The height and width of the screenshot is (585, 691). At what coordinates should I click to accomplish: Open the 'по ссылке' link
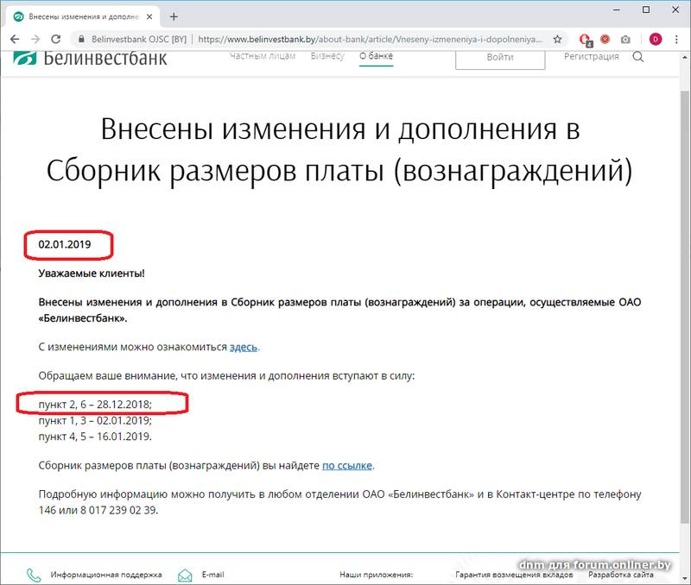tap(347, 465)
